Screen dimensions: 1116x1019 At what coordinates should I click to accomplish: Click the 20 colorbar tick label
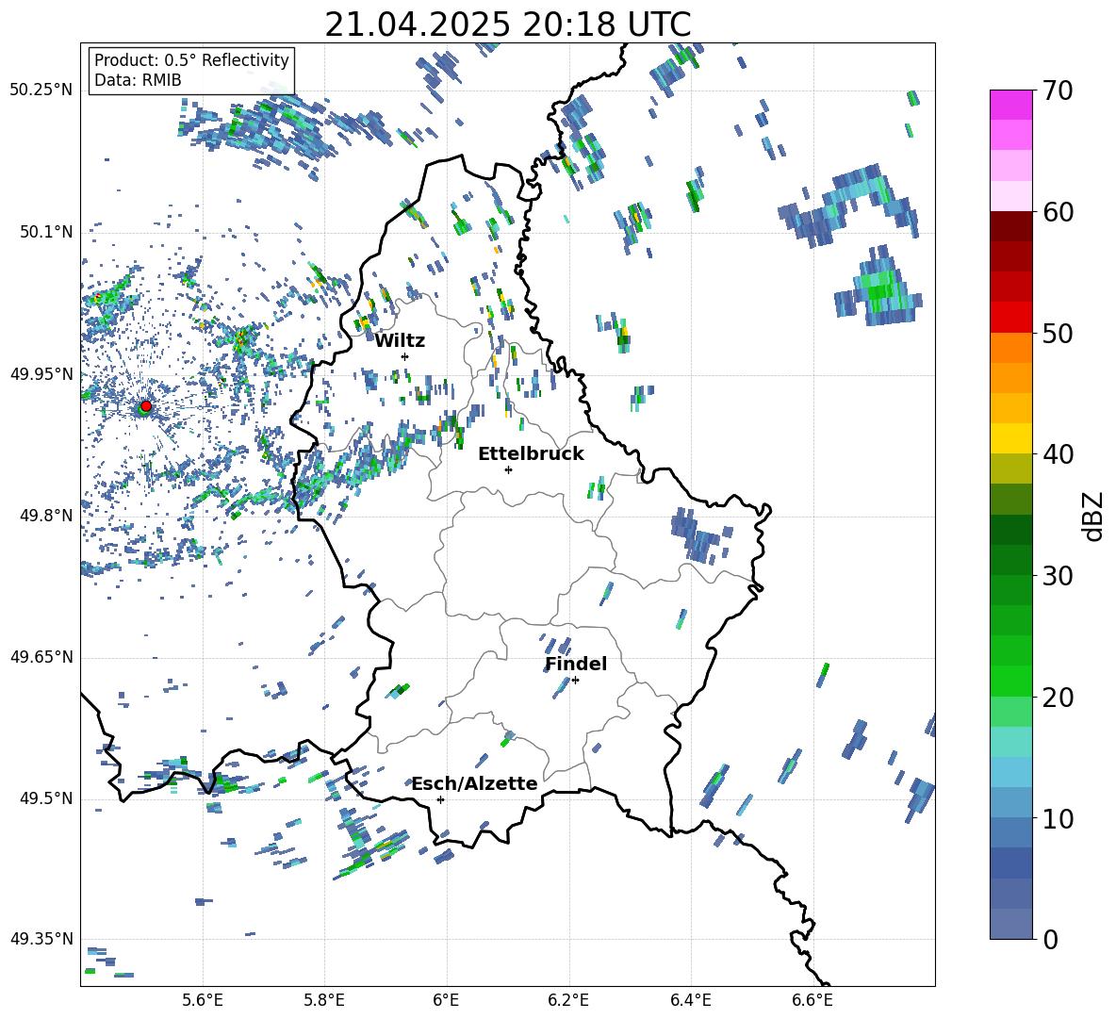pyautogui.click(x=1057, y=698)
